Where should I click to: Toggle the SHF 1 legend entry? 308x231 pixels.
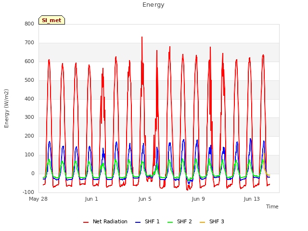(x=147, y=221)
